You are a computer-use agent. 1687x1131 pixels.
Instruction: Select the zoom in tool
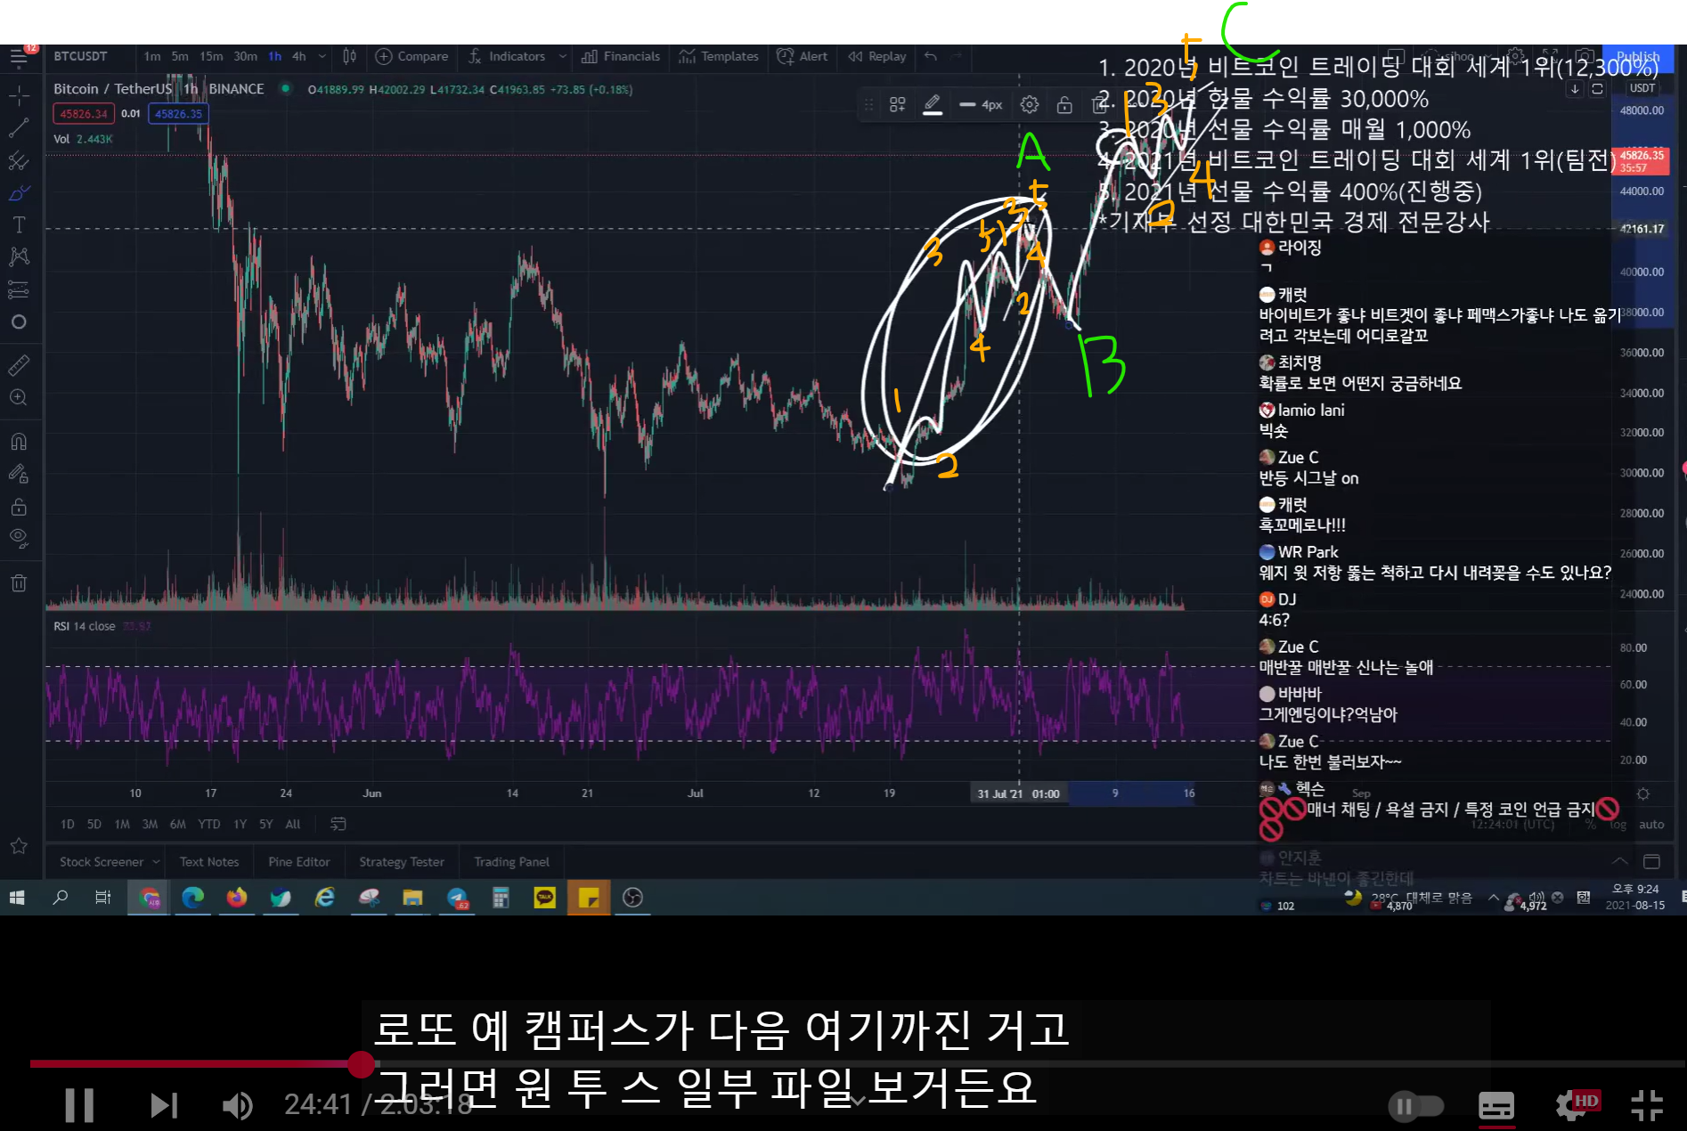[19, 398]
